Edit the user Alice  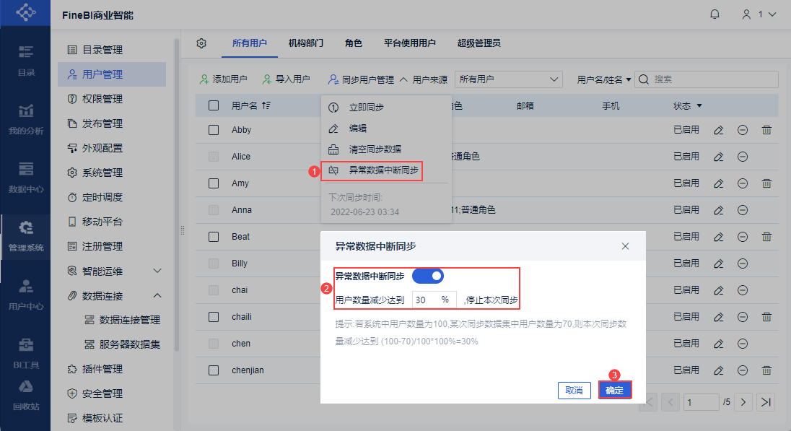[x=719, y=157]
